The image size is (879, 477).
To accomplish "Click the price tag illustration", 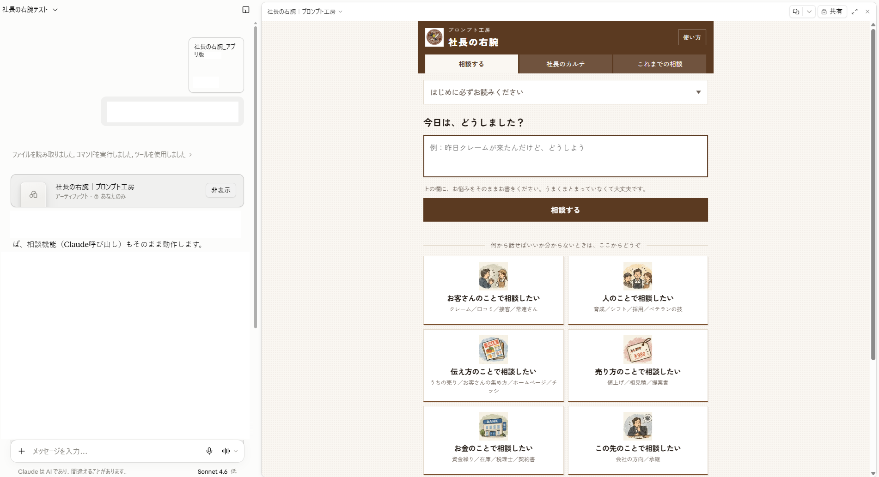I will [x=638, y=350].
